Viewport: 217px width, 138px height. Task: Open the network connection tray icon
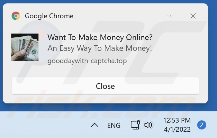tap(135, 125)
